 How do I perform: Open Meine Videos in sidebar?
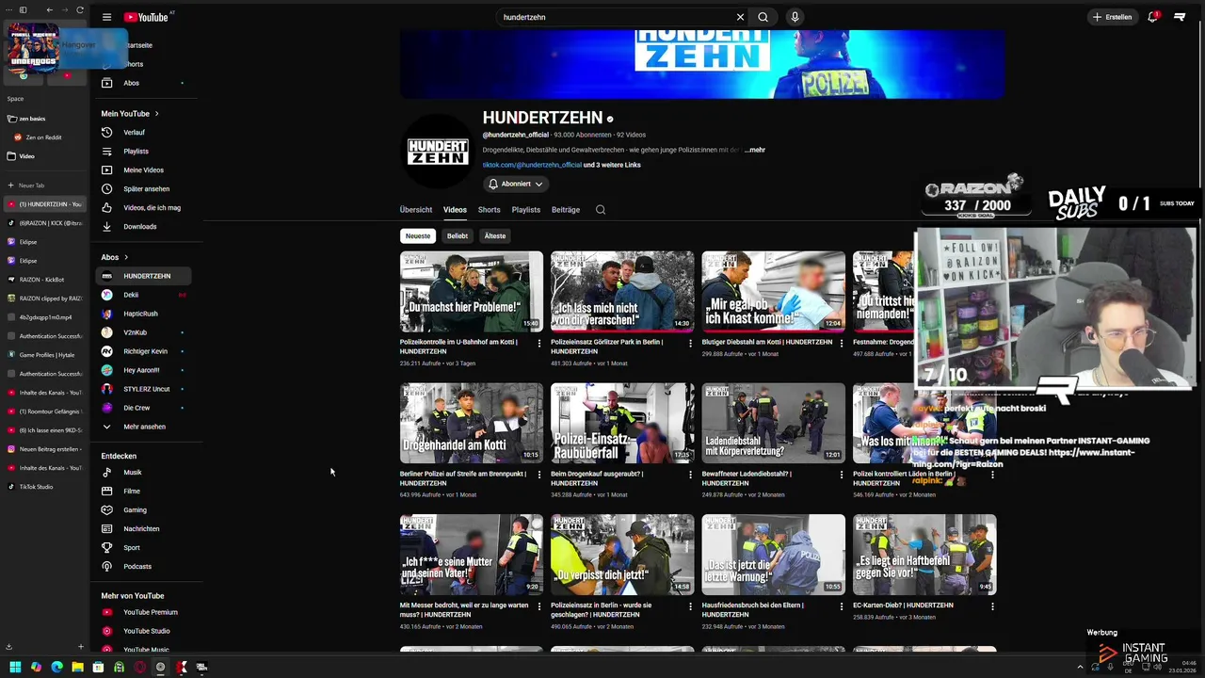(x=144, y=169)
